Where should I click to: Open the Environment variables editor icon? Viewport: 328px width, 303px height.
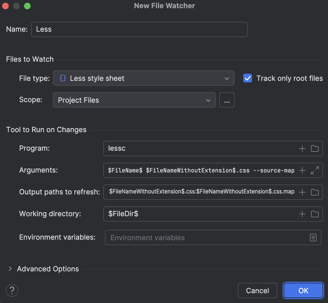click(313, 237)
